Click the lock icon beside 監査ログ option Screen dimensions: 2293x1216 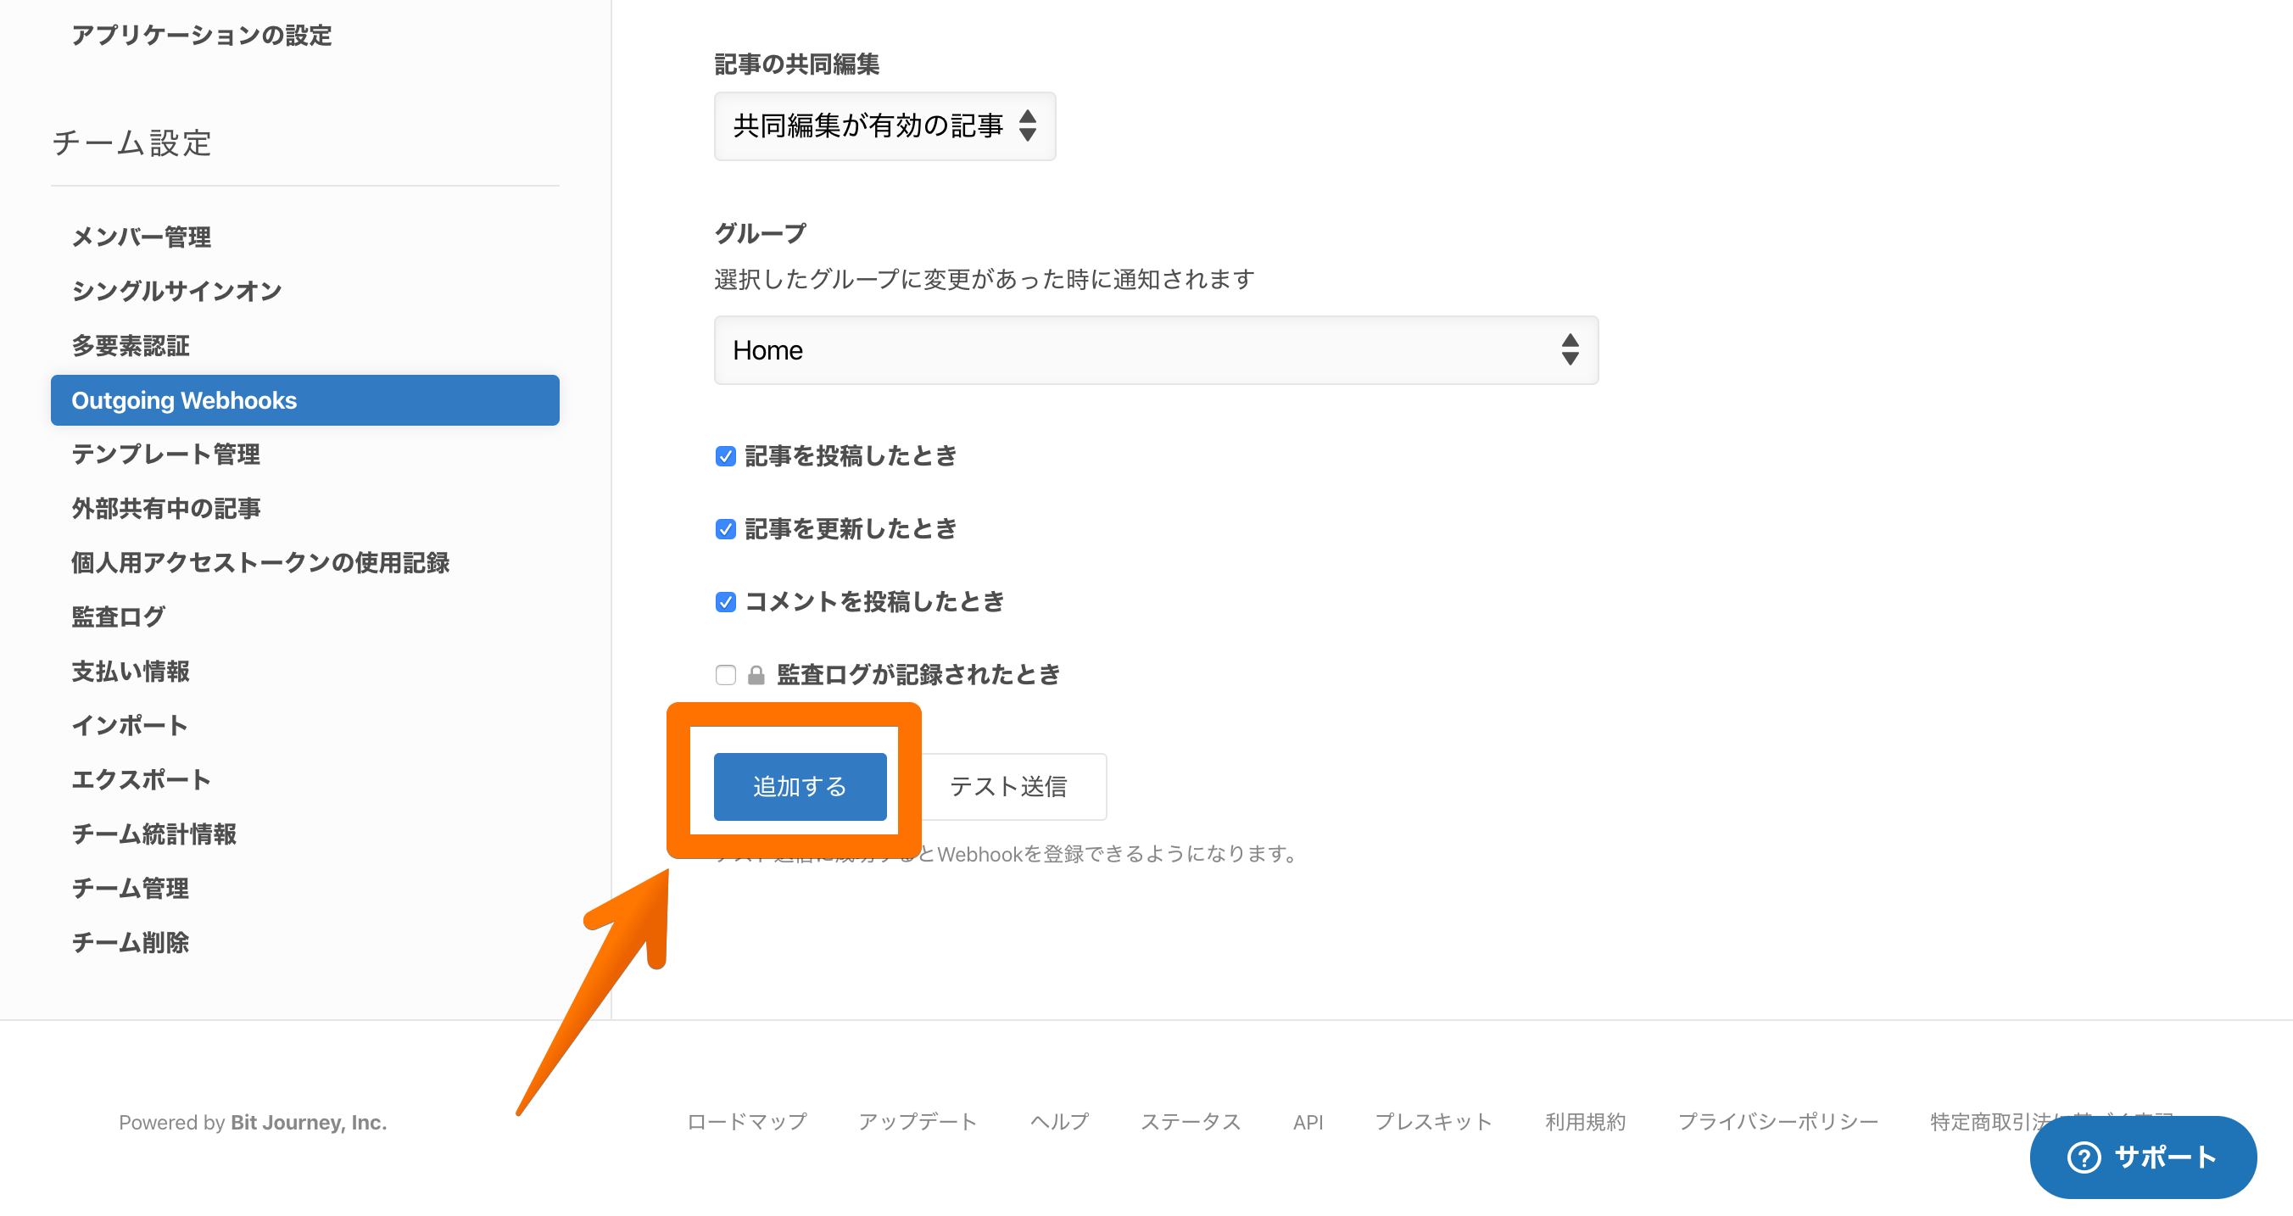point(756,675)
